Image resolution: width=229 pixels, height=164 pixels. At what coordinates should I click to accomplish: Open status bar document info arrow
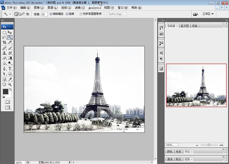click(x=70, y=162)
